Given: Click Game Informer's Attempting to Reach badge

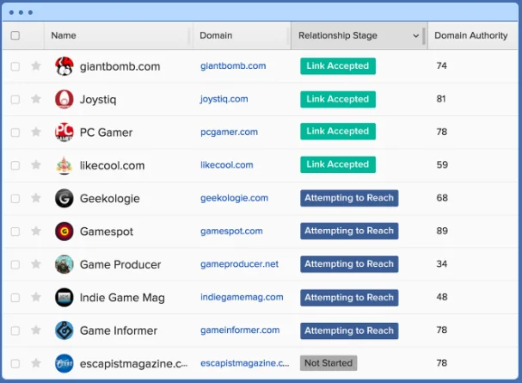Looking at the screenshot, I should tap(349, 330).
